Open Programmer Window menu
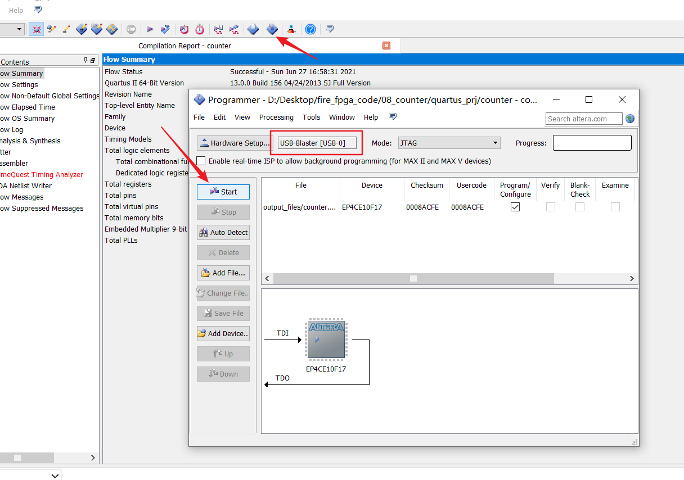 (342, 117)
